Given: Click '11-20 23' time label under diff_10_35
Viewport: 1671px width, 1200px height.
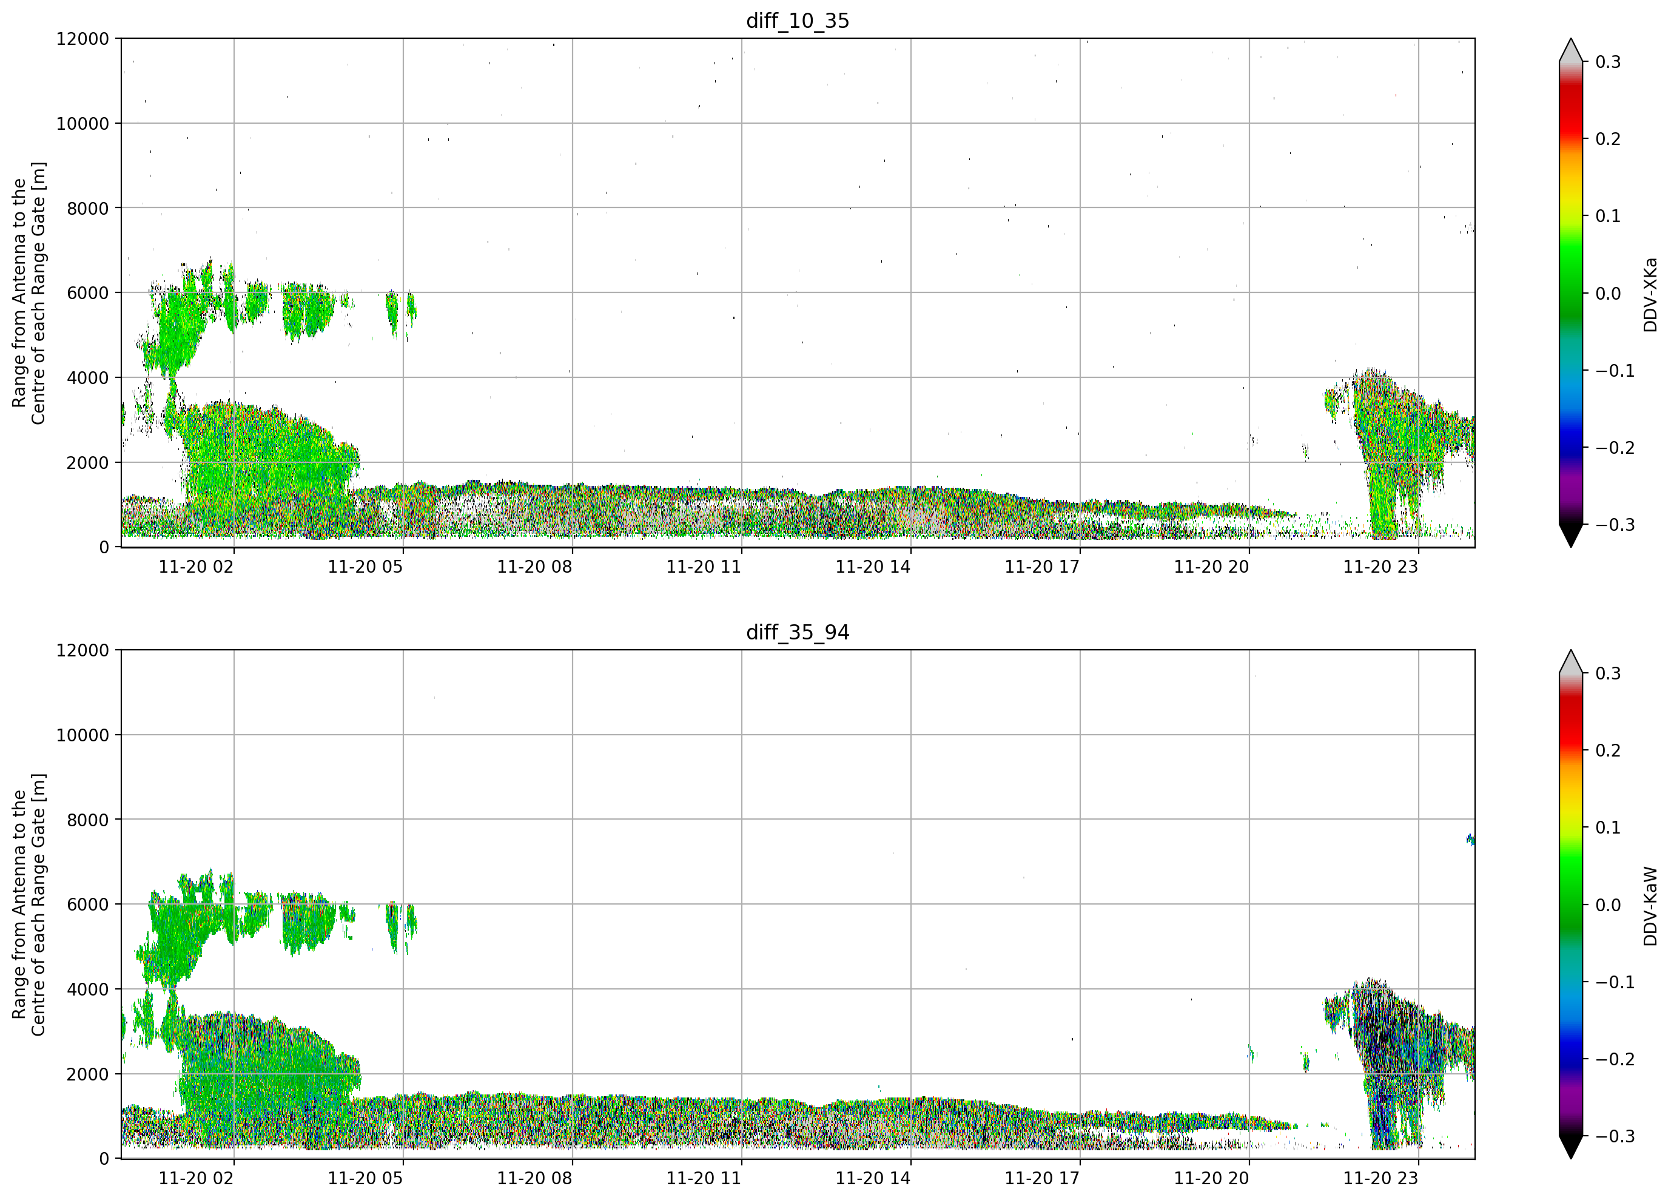Looking at the screenshot, I should [1380, 567].
